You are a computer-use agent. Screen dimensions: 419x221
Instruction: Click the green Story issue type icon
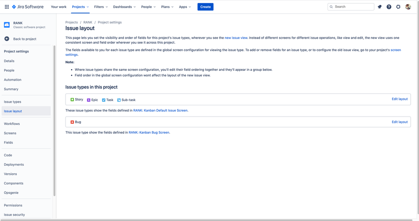[x=72, y=99]
